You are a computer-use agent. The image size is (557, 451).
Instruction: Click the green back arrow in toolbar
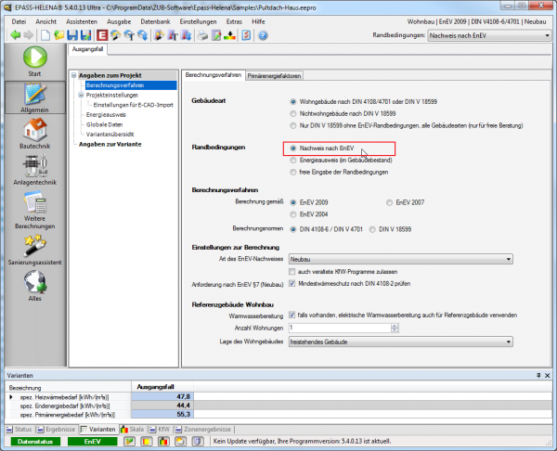pos(14,35)
